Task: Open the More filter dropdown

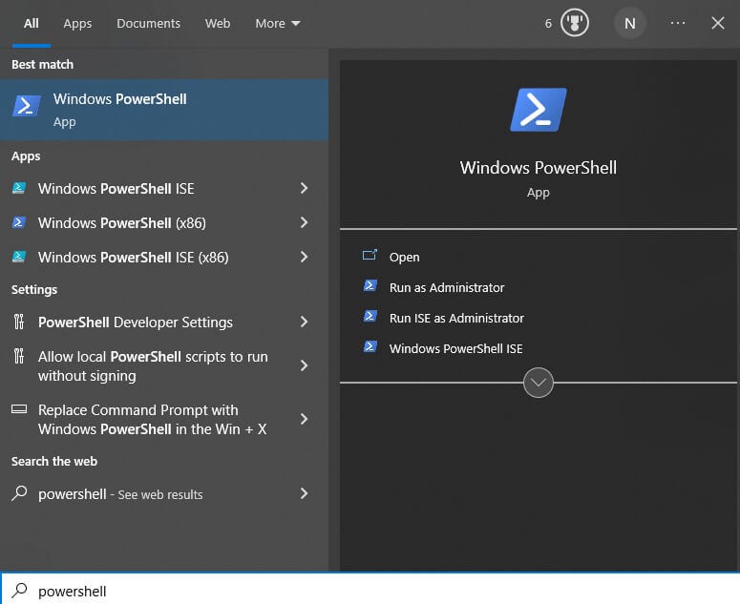Action: coord(277,23)
